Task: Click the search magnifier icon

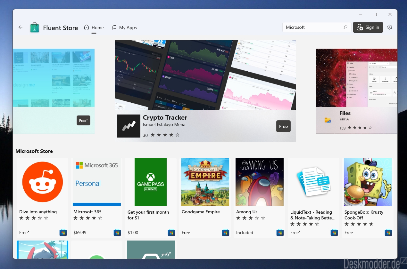Action: (345, 27)
